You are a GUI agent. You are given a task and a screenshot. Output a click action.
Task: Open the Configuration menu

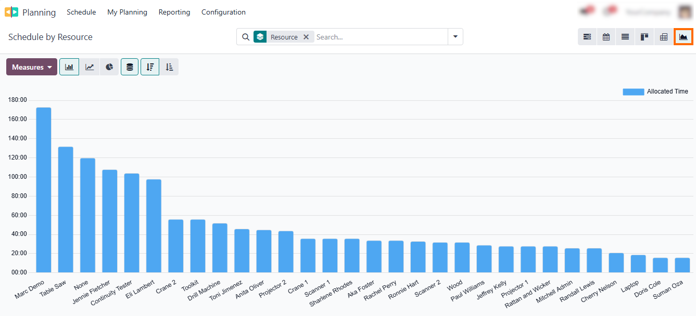(x=223, y=12)
